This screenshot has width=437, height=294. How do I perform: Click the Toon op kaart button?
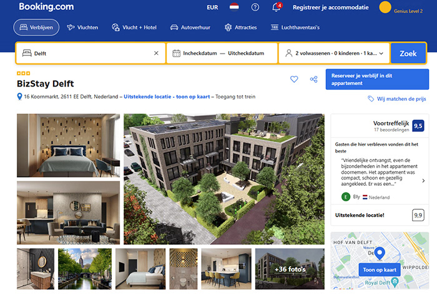[380, 270]
